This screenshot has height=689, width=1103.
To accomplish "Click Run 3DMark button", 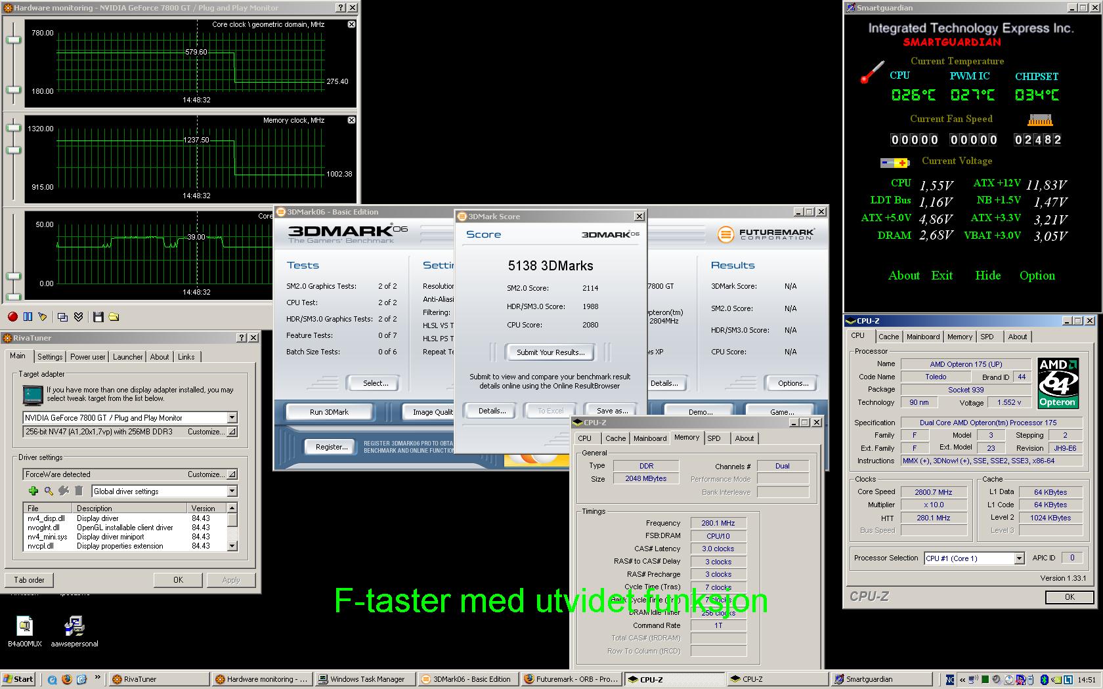I will [329, 412].
